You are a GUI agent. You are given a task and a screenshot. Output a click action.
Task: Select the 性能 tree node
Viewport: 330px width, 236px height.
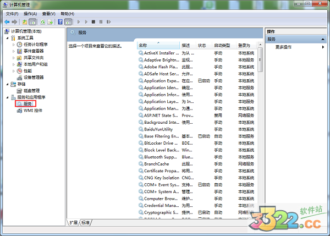pos(28,71)
